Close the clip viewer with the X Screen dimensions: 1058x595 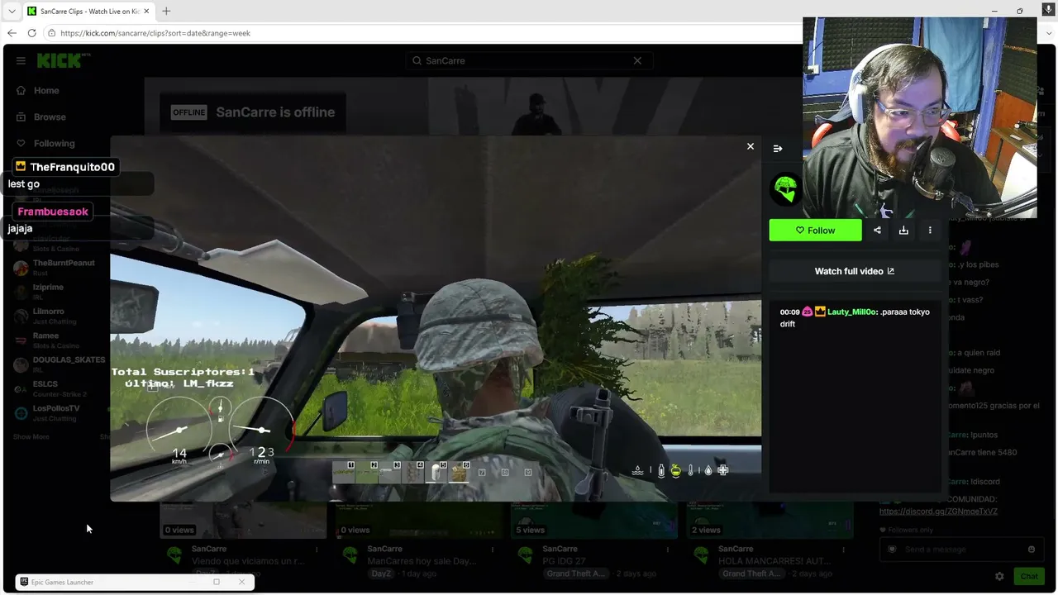click(751, 146)
